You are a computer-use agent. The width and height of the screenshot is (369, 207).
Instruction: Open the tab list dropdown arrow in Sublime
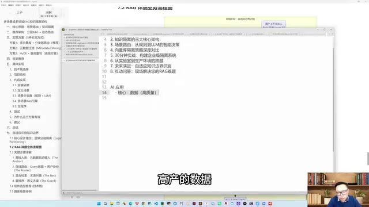click(x=332, y=34)
